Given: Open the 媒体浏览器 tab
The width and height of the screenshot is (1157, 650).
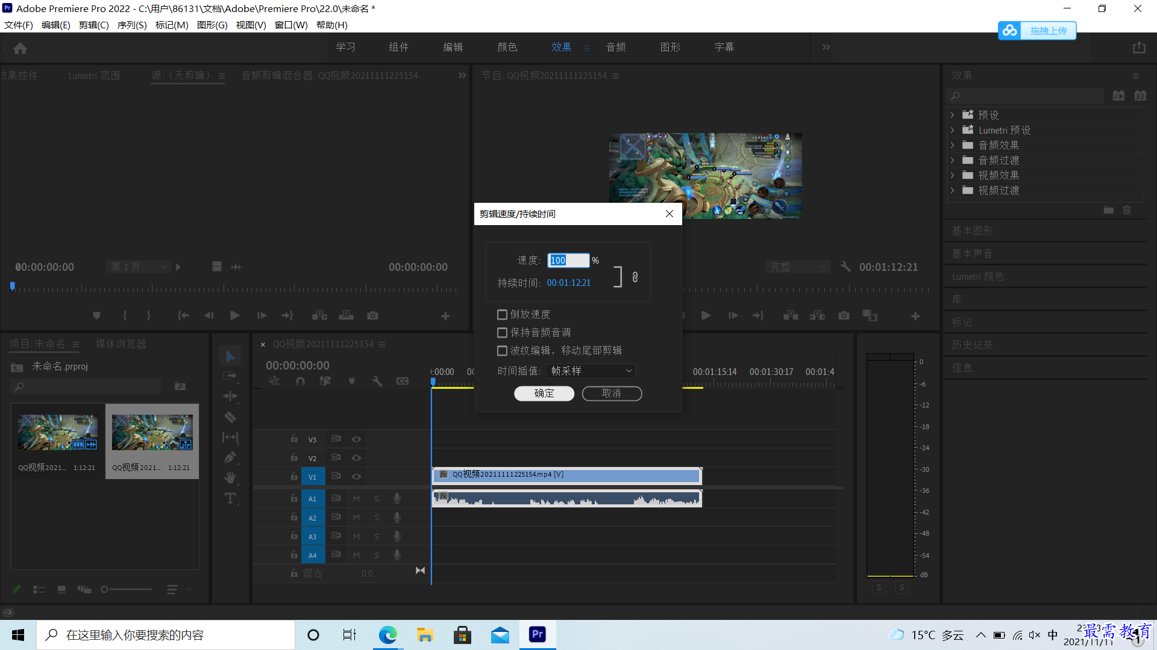Looking at the screenshot, I should click(x=121, y=344).
